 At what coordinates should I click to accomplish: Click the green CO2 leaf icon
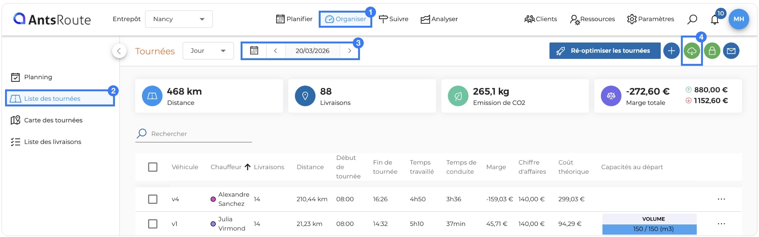point(458,96)
